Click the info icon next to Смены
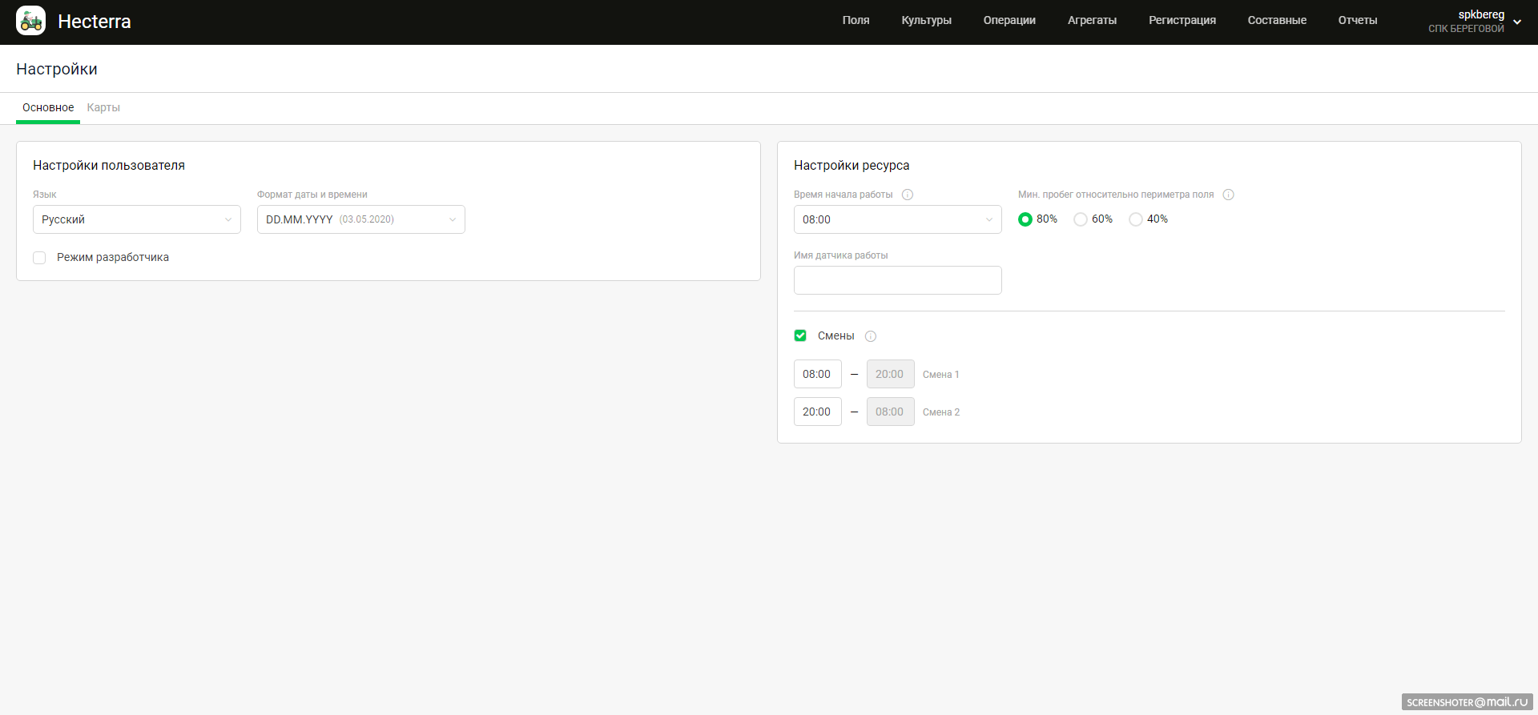 tap(871, 336)
